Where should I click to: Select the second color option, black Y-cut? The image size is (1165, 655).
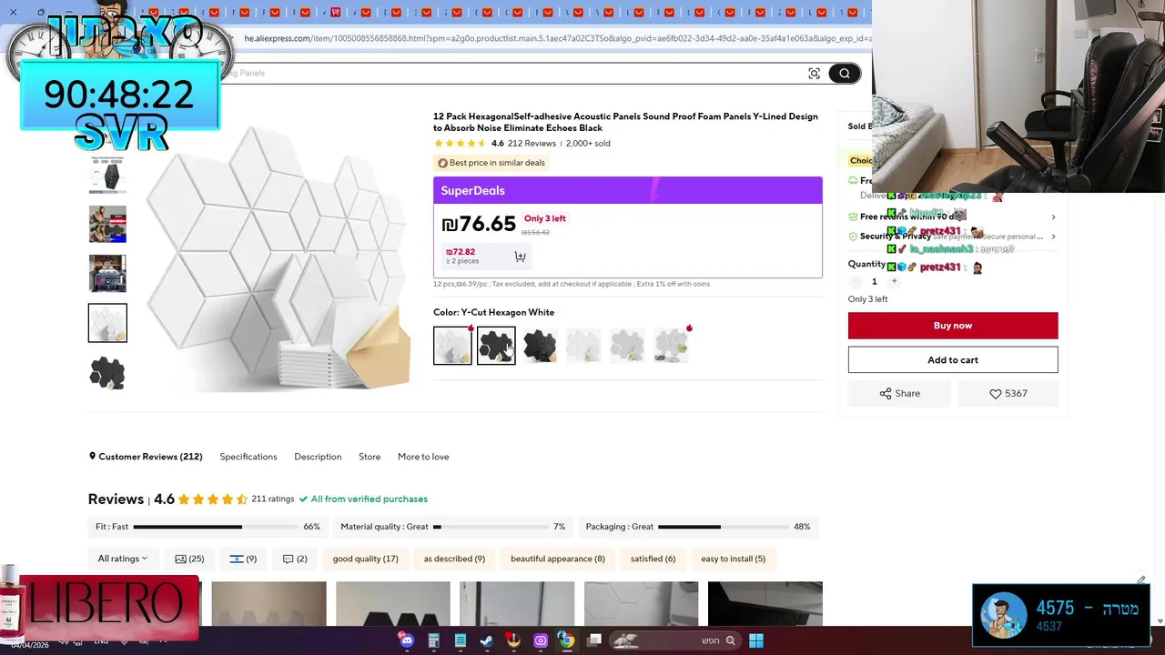coord(496,346)
